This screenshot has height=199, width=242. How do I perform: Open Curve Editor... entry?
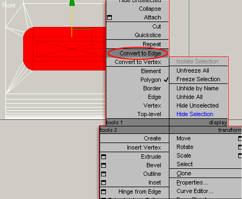coord(195,191)
